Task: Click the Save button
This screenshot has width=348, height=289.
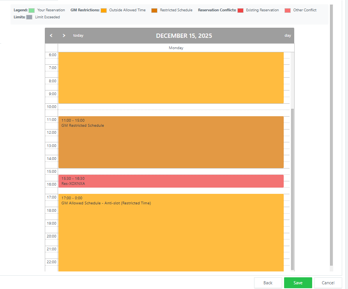Action: pos(298,283)
